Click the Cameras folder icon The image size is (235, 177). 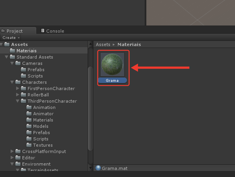pos(18,63)
